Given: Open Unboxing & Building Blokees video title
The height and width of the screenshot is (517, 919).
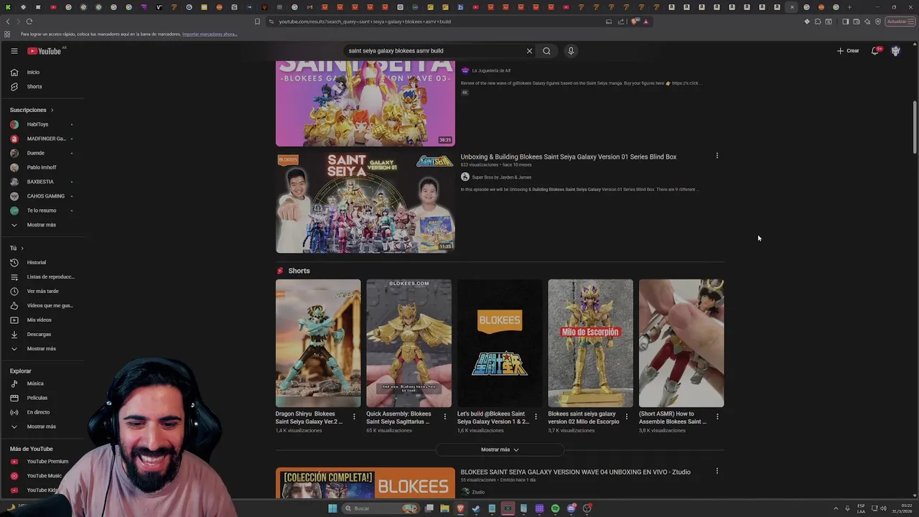Looking at the screenshot, I should [x=569, y=157].
